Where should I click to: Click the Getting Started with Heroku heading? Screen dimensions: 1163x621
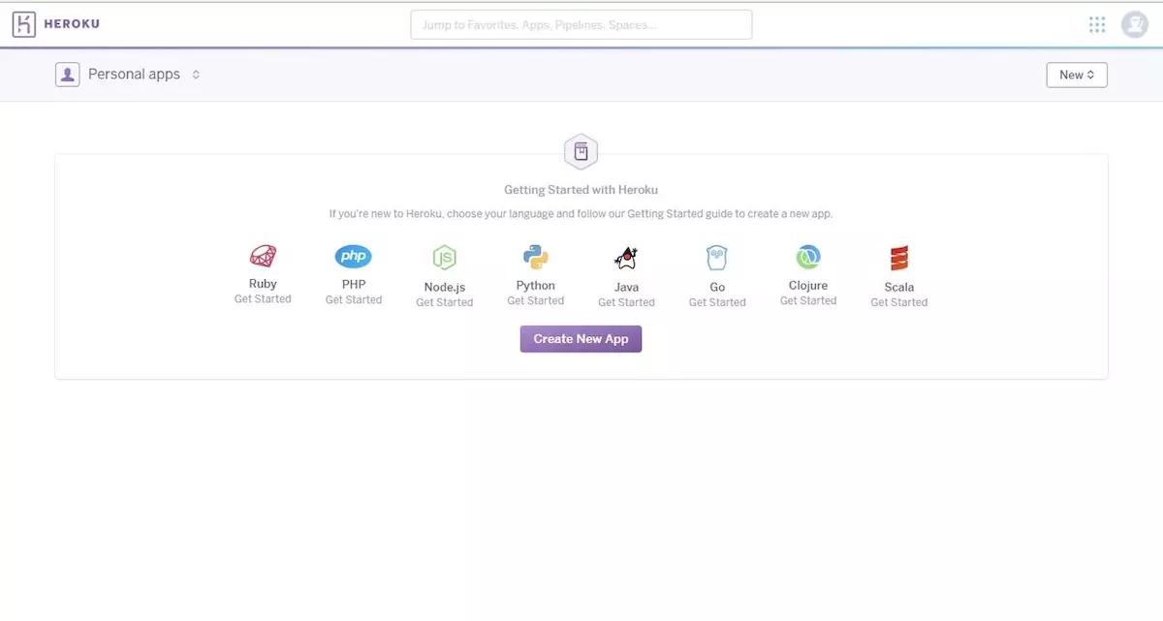581,191
